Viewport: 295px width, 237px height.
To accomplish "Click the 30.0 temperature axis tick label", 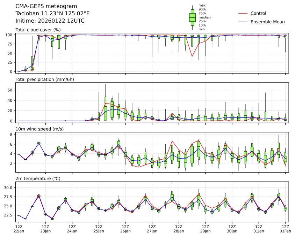I will (x=8, y=188).
